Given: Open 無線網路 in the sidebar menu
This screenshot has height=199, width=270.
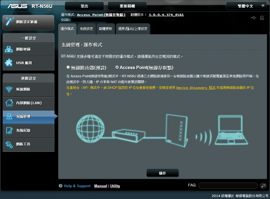Looking at the screenshot, I should click(x=28, y=89).
